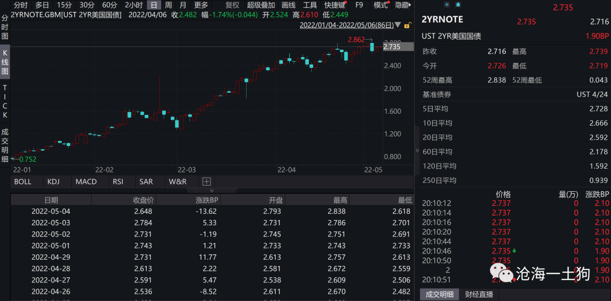Open the 成交明细 side view
The image size is (611, 301).
click(x=5, y=145)
